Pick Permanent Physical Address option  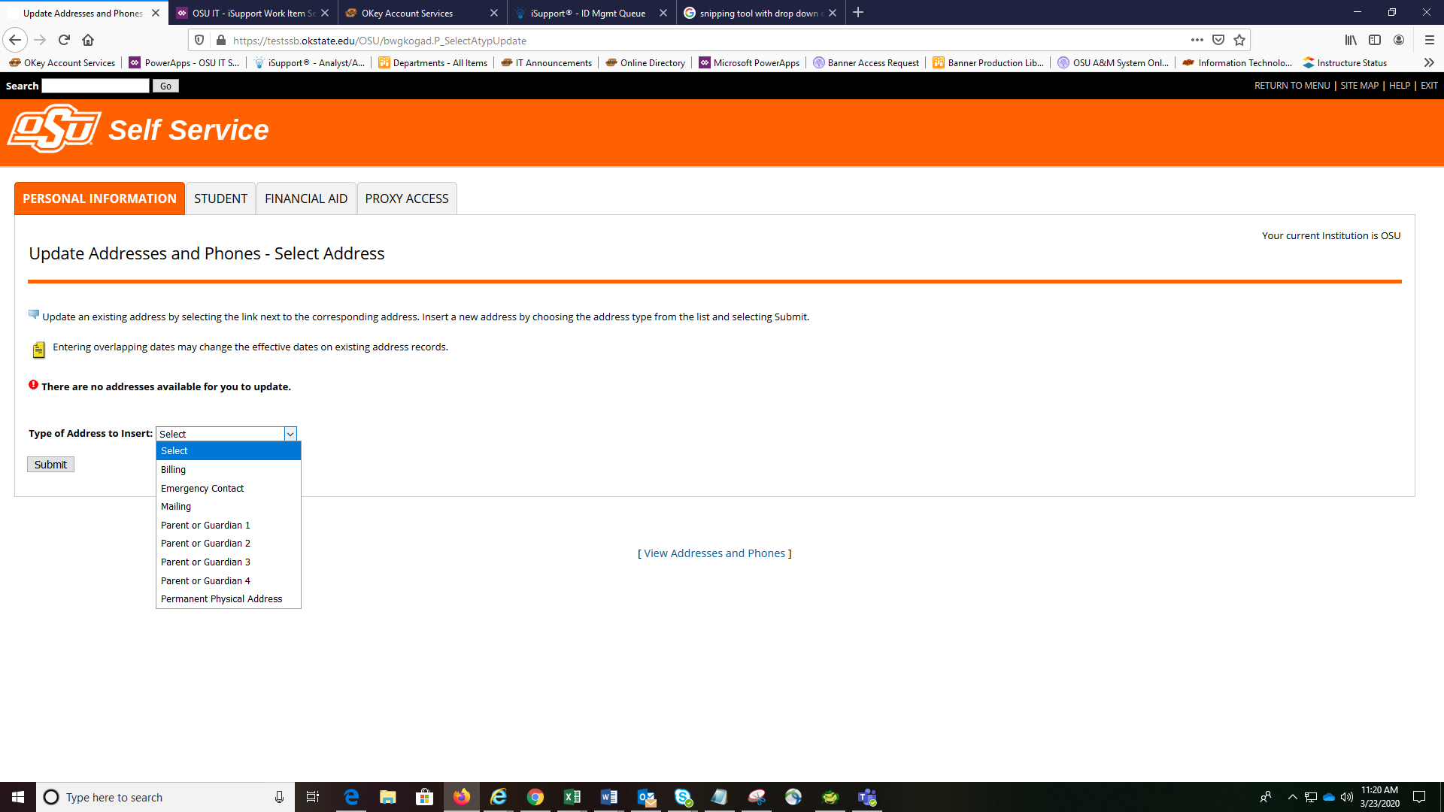coord(221,599)
